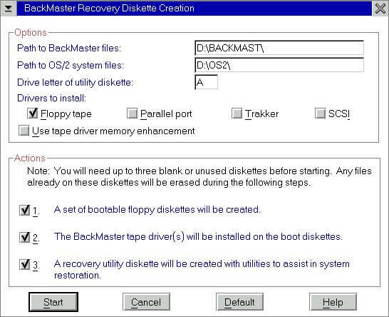
Task: Check Use tape driver memory enhancement
Action: (24, 131)
